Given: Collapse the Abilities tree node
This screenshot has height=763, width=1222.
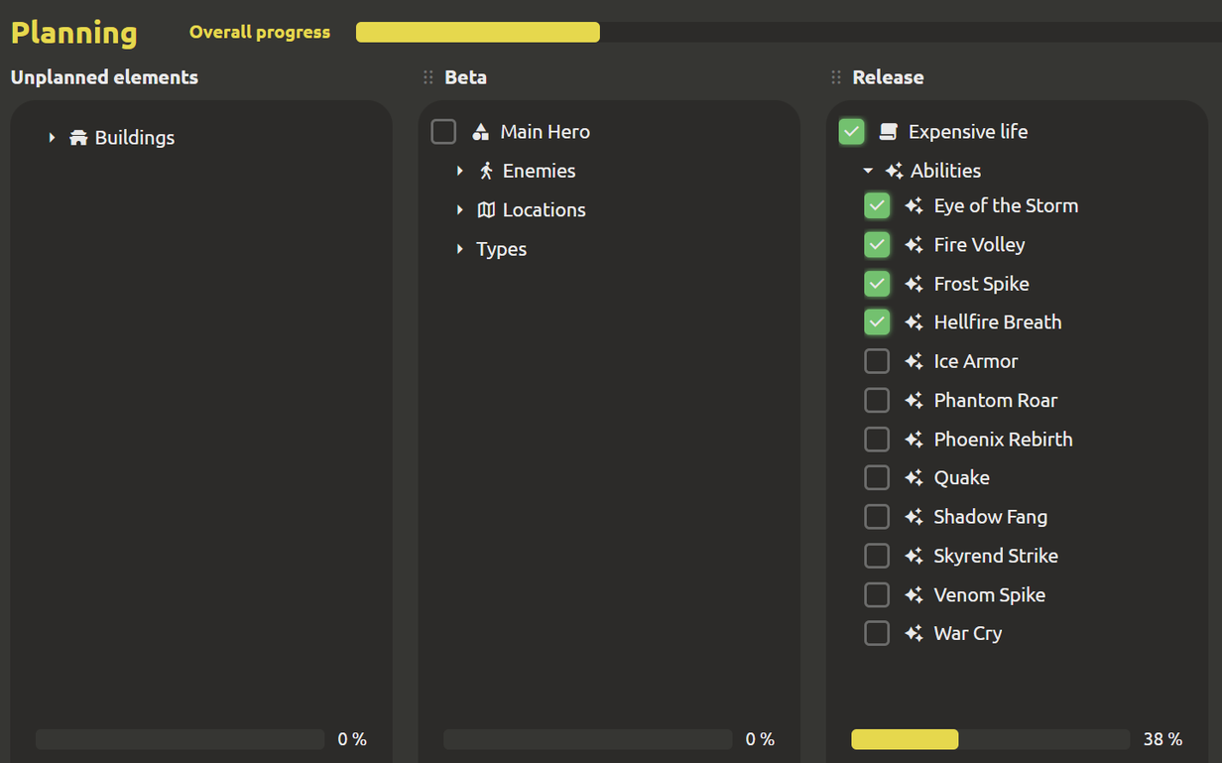Looking at the screenshot, I should click(868, 171).
